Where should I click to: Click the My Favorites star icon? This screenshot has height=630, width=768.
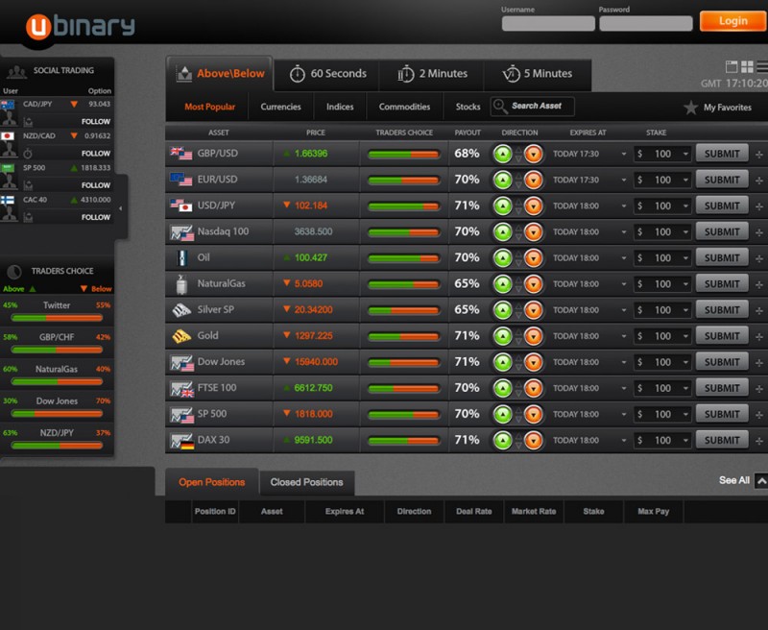(x=690, y=108)
